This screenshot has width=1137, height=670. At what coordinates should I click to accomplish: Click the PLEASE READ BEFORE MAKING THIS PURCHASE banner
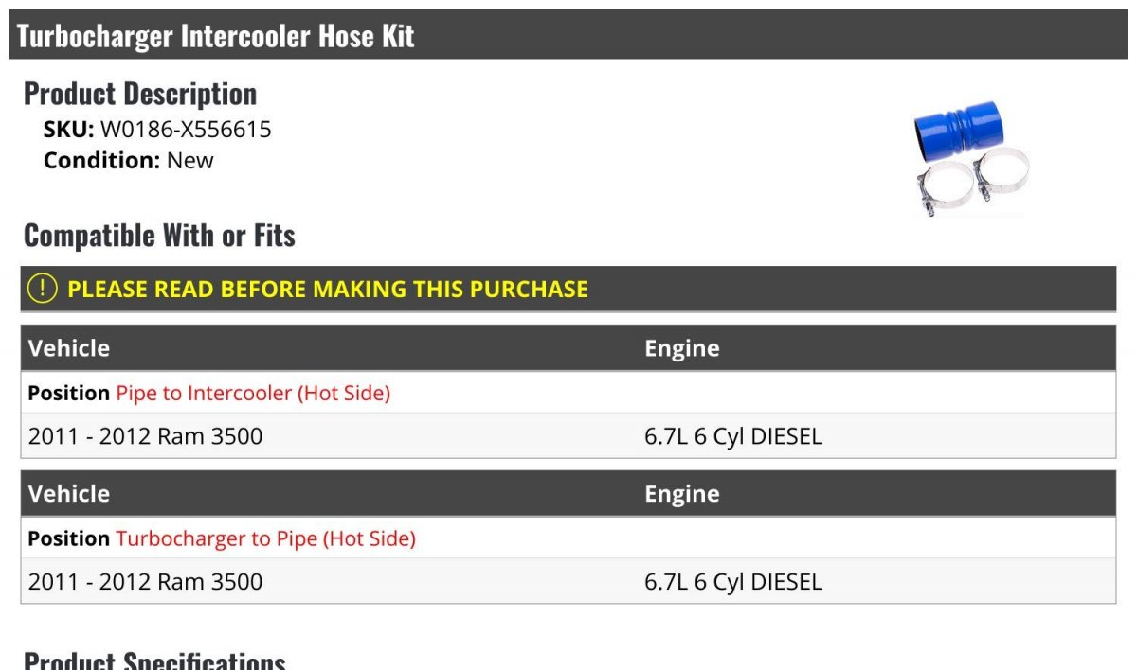568,289
